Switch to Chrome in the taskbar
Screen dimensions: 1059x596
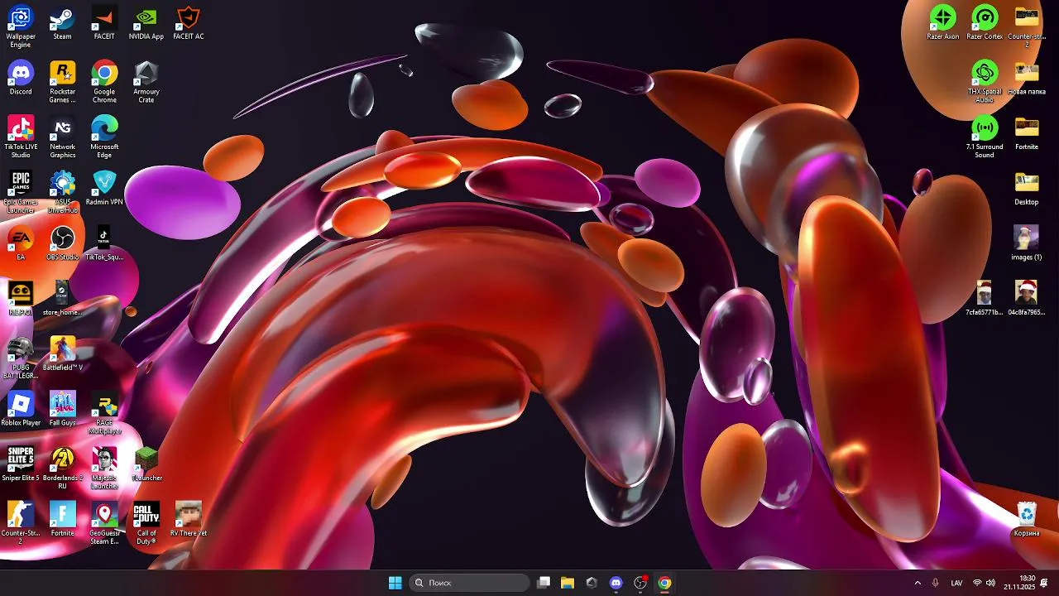click(x=664, y=583)
